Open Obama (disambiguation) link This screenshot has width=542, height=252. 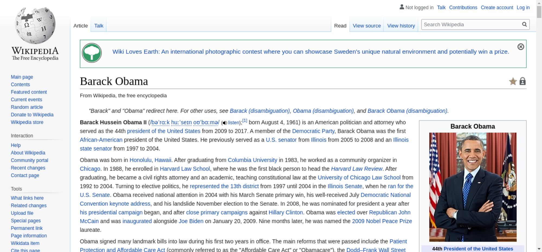(x=323, y=111)
